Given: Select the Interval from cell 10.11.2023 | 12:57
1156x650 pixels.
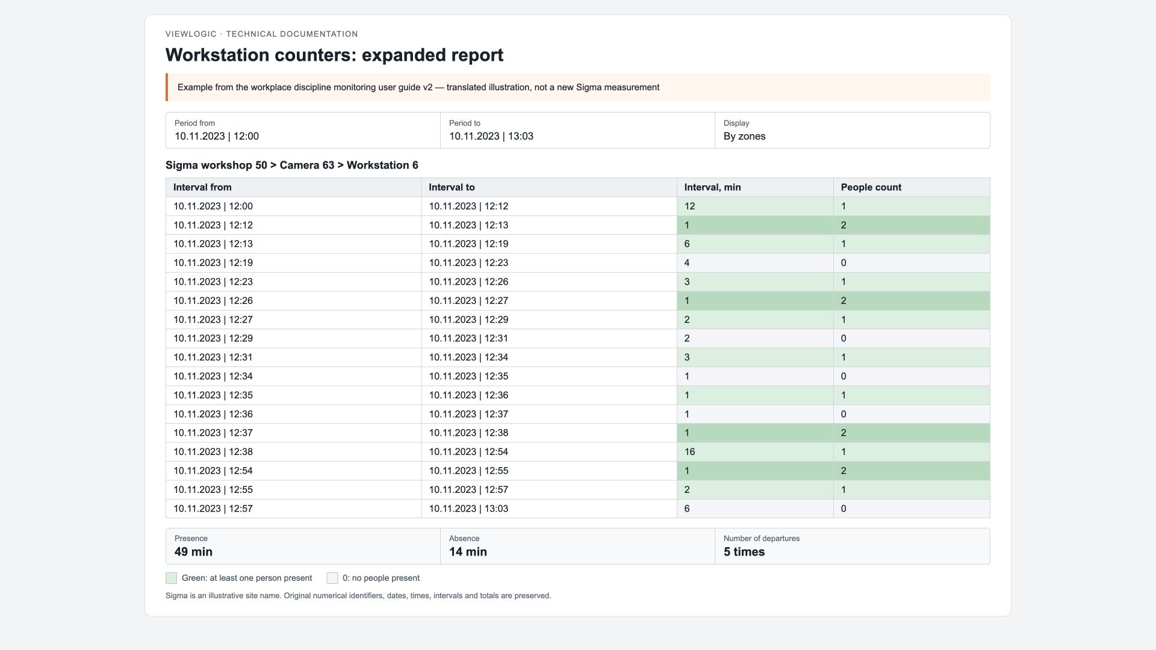Looking at the screenshot, I should (294, 509).
